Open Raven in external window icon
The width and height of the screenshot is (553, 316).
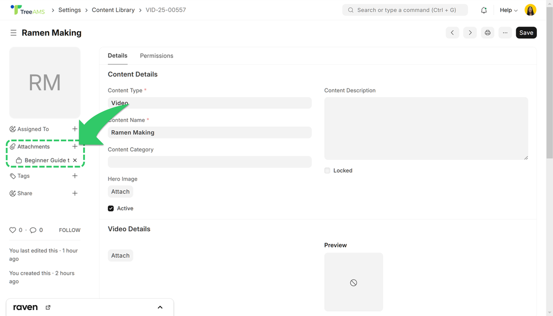pos(48,307)
